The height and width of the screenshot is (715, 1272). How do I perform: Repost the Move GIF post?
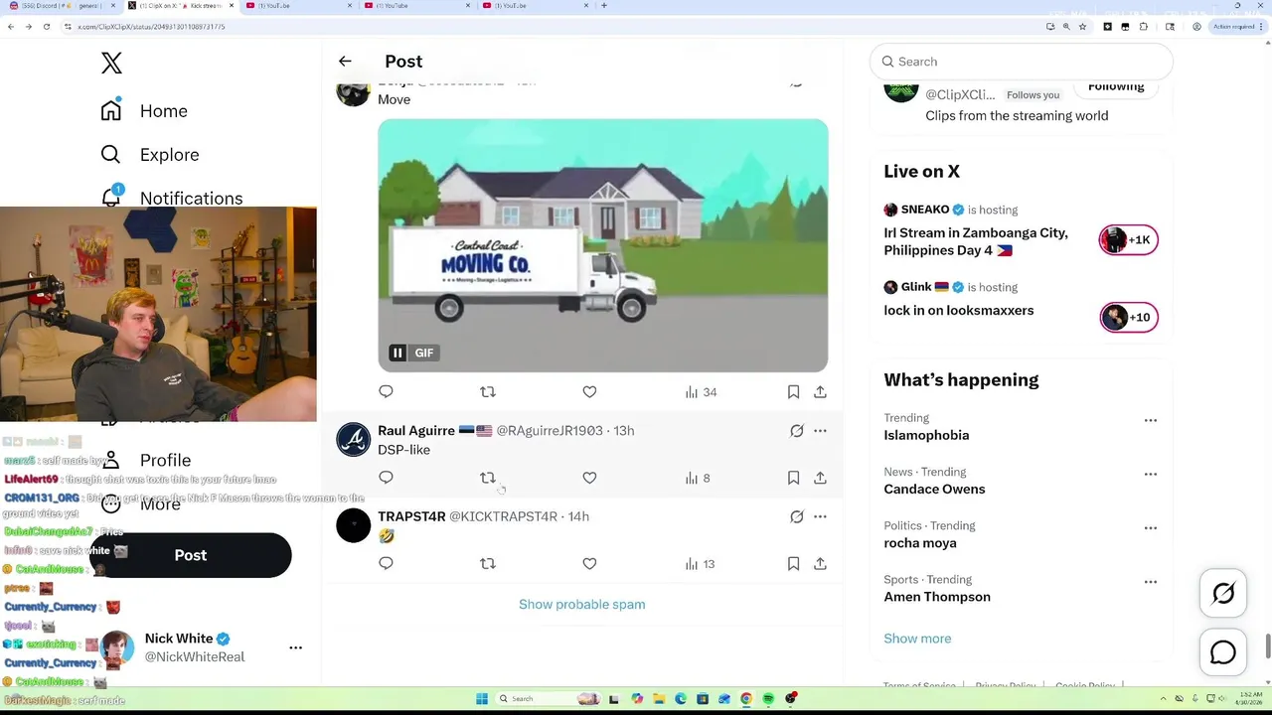point(488,392)
